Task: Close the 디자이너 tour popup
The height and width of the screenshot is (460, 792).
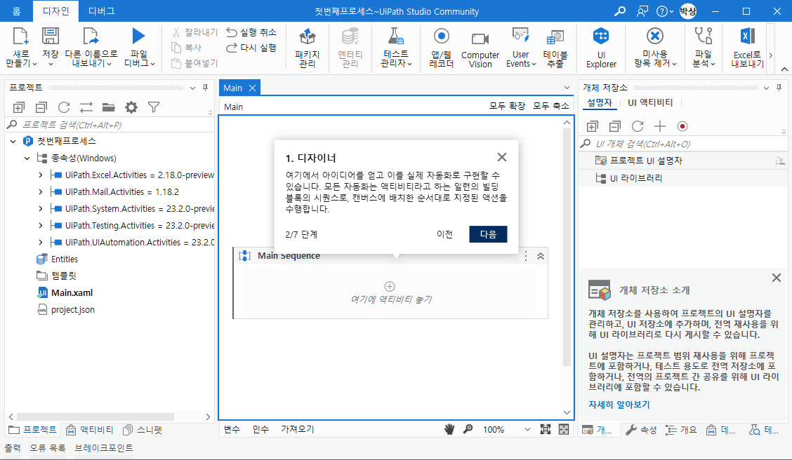Action: [x=501, y=157]
